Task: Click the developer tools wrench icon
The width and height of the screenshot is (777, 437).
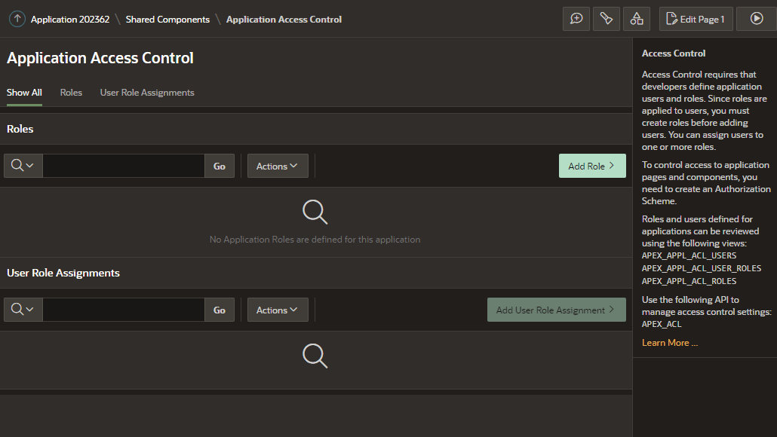Action: click(x=607, y=19)
